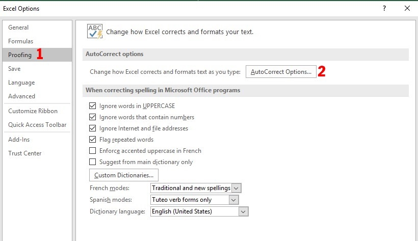Screen dimensions: 418x241
Task: Toggle Ignore words in UPPERCASE
Action: tap(92, 106)
